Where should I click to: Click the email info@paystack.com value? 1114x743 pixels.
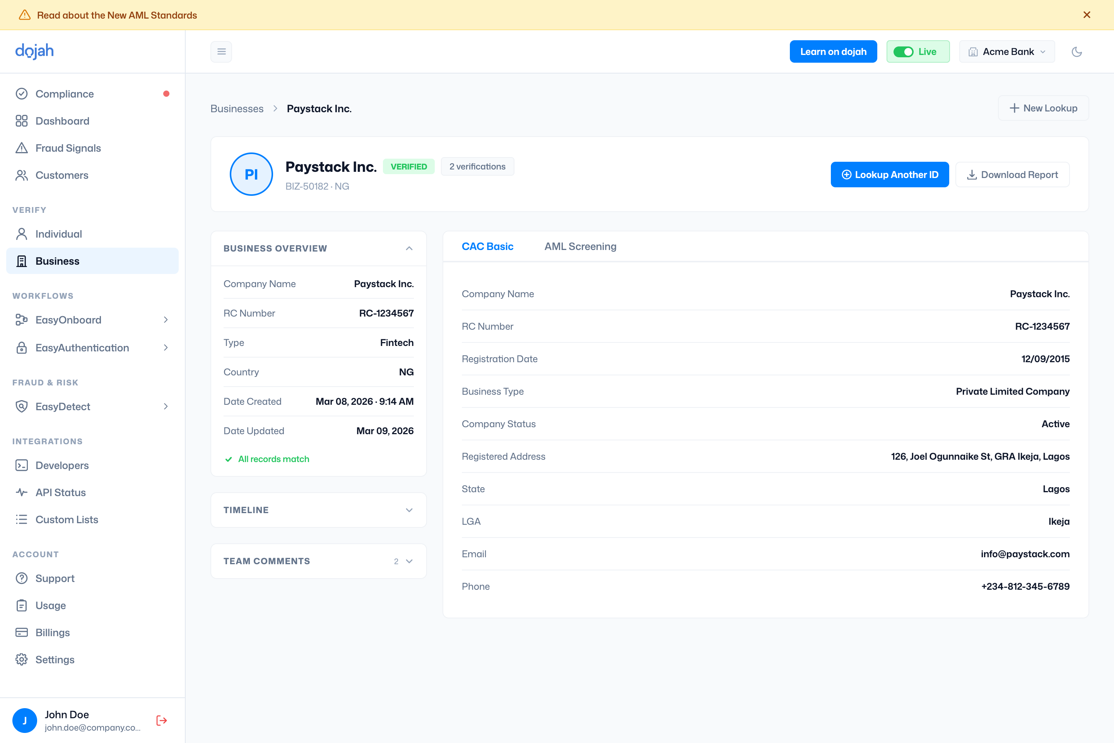(x=1025, y=554)
